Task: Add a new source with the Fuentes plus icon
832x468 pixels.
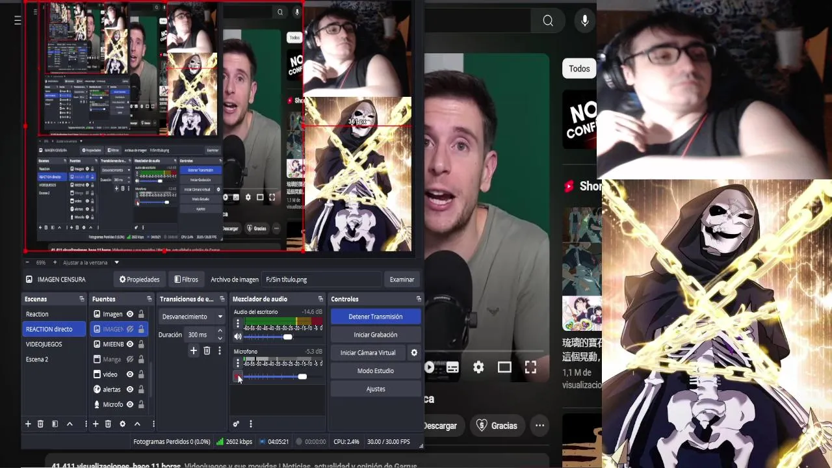Action: point(96,424)
